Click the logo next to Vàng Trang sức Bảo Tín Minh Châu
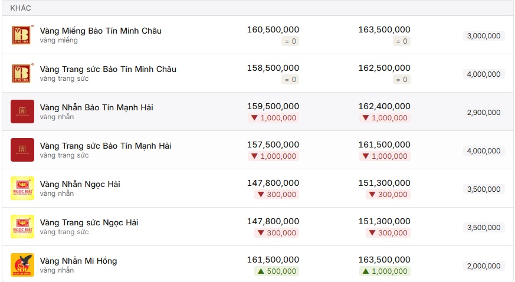Image resolution: width=515 pixels, height=282 pixels. coord(22,73)
